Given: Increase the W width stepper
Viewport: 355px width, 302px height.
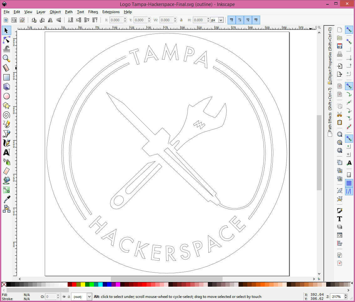Looking at the screenshot, I should (x=175, y=18).
